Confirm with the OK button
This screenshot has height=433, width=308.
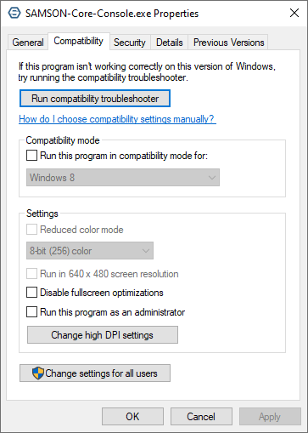point(132,417)
